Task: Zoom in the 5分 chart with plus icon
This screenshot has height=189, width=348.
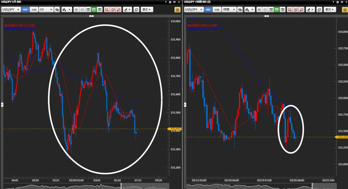Action: 76,10
